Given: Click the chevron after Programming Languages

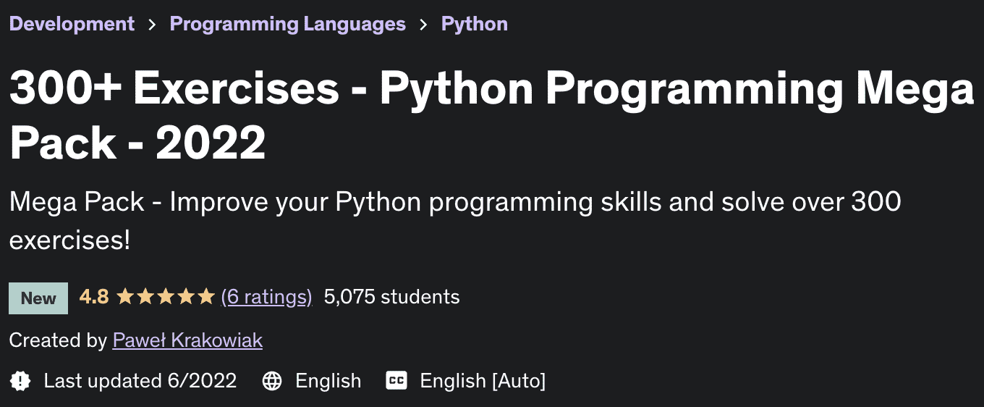Looking at the screenshot, I should click(423, 25).
